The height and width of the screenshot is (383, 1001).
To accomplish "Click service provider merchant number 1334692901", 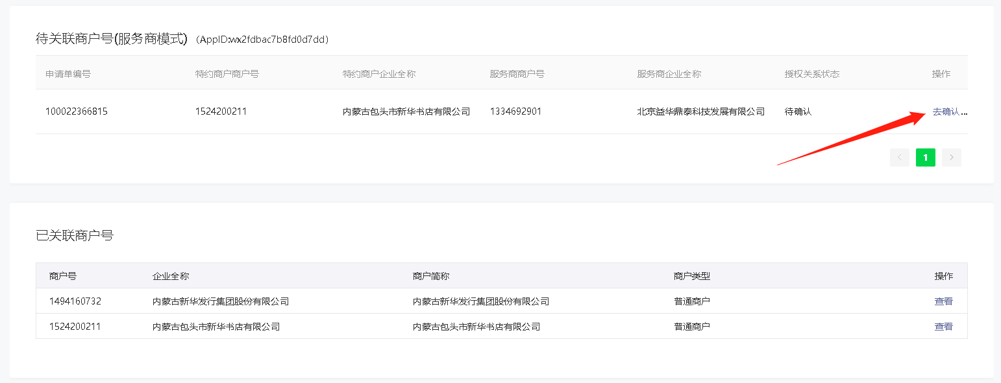I will click(515, 111).
